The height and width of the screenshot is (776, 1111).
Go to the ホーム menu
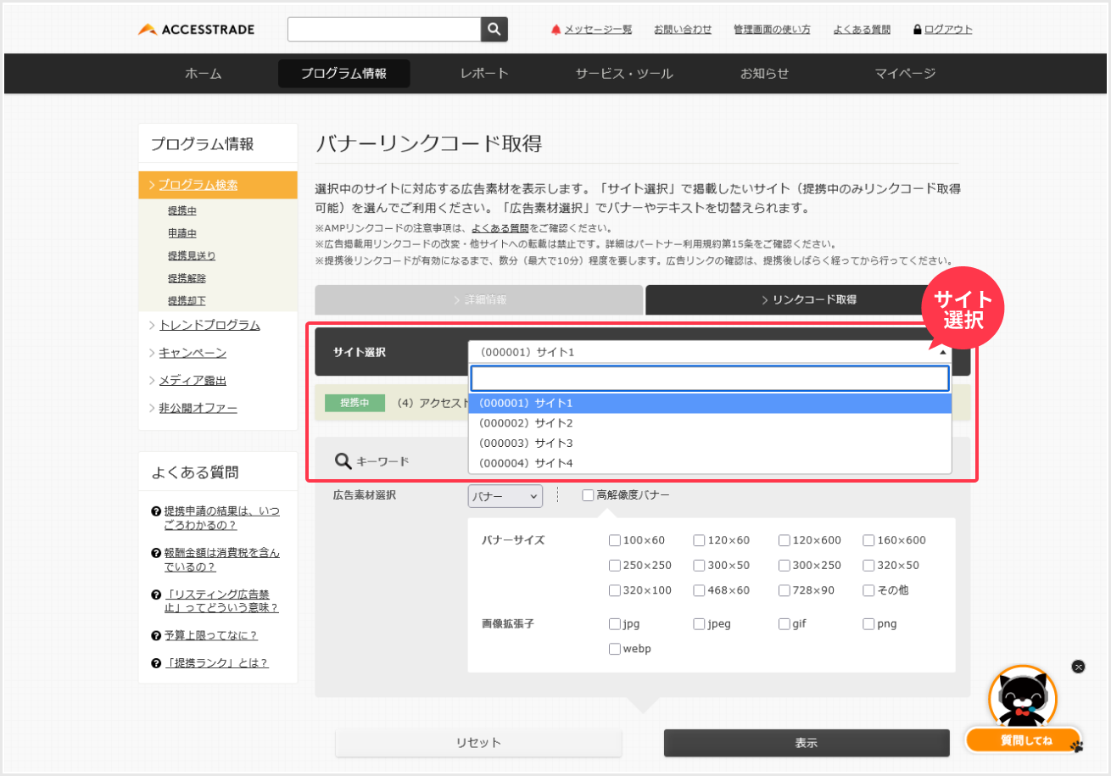tap(204, 74)
